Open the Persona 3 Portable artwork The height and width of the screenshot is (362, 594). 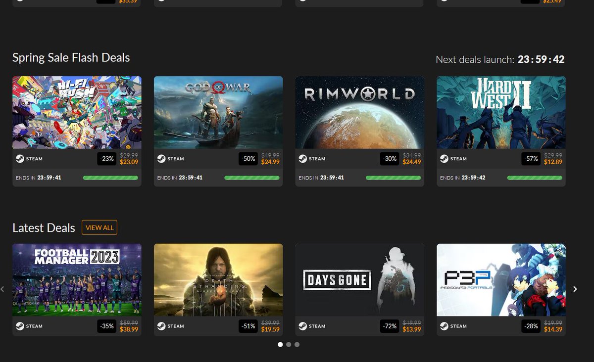pos(501,280)
